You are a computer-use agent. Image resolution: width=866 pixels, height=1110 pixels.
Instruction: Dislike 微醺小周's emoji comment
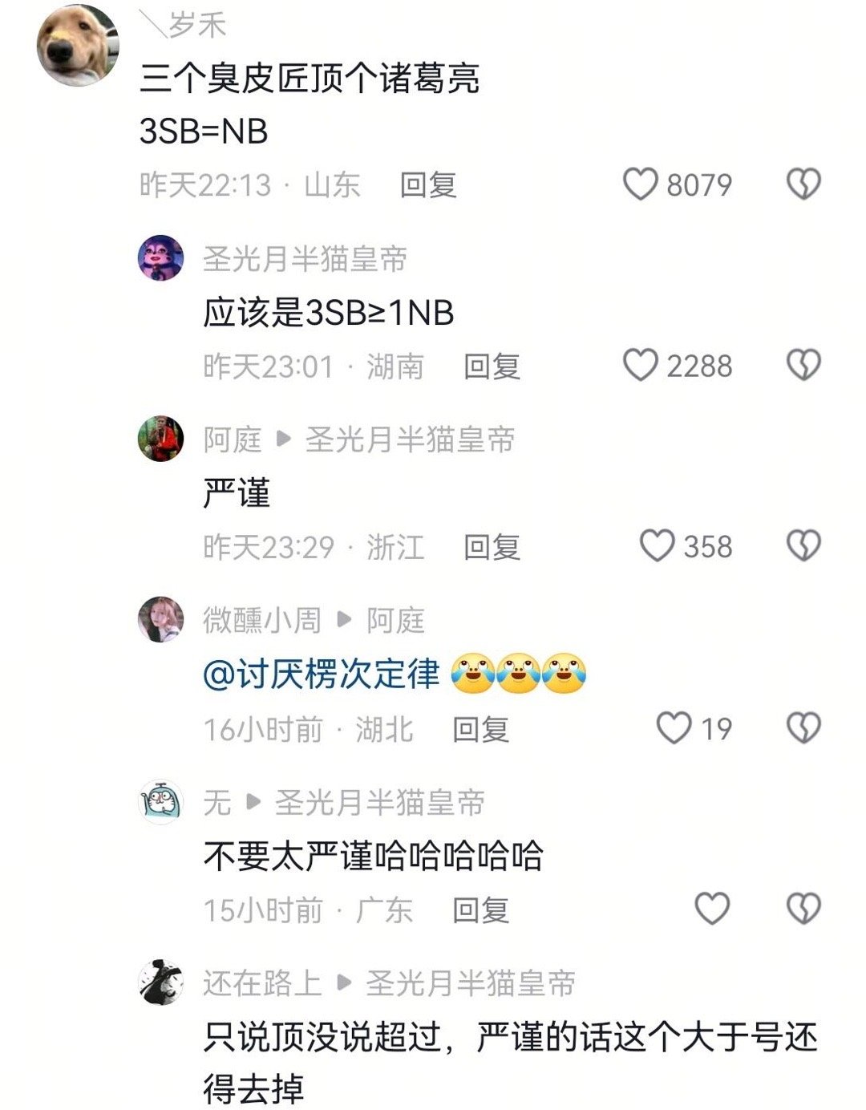(x=803, y=728)
